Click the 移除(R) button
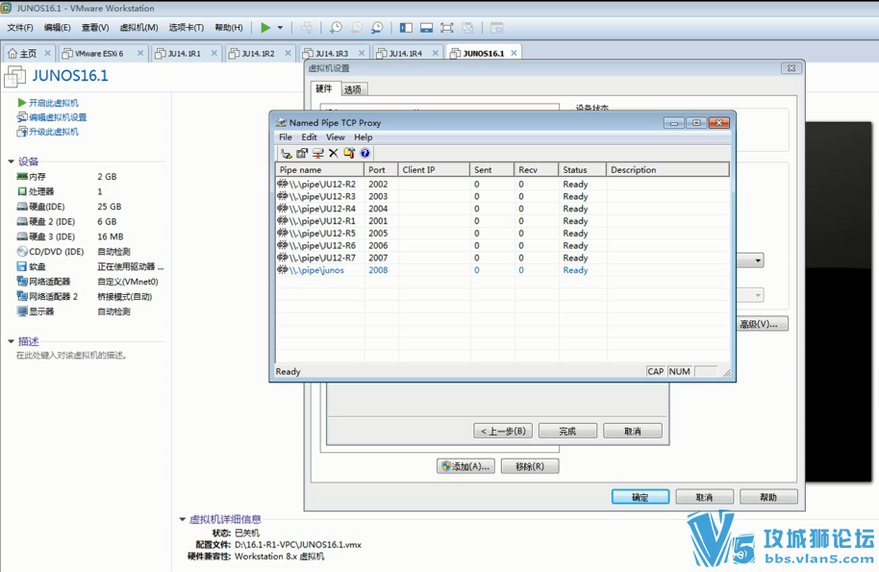879x572 pixels. 530,466
